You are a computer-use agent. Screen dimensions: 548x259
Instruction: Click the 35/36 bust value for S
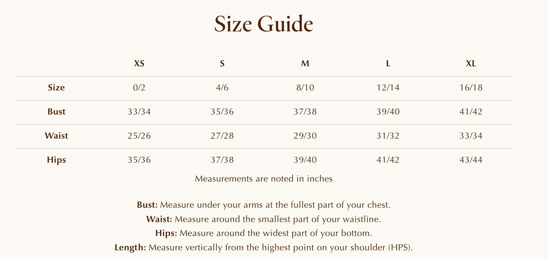[x=222, y=112]
